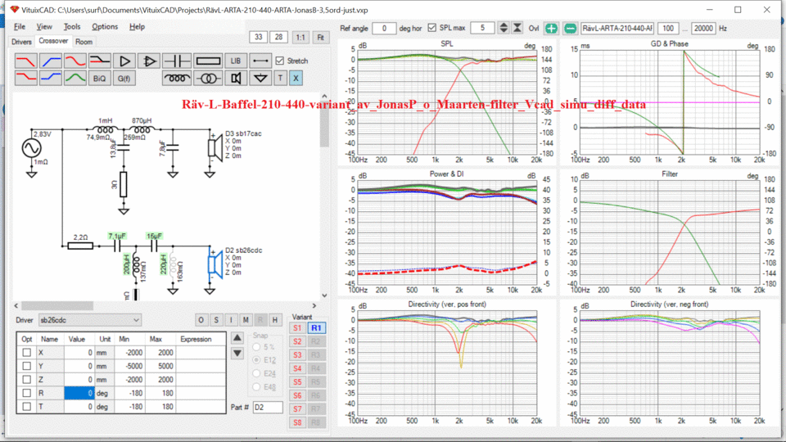This screenshot has height=442, width=786.
Task: Check Opt box for Z row
Action: click(x=26, y=380)
